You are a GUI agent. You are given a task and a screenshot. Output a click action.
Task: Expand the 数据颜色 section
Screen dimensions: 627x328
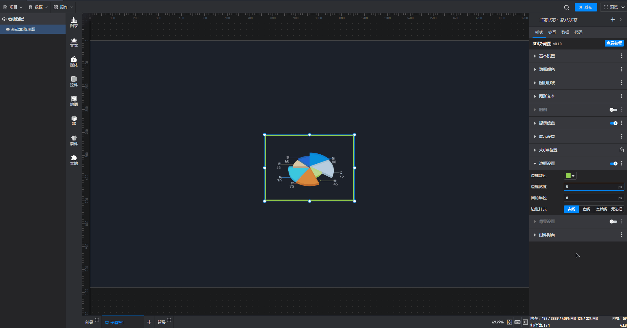[x=547, y=69]
